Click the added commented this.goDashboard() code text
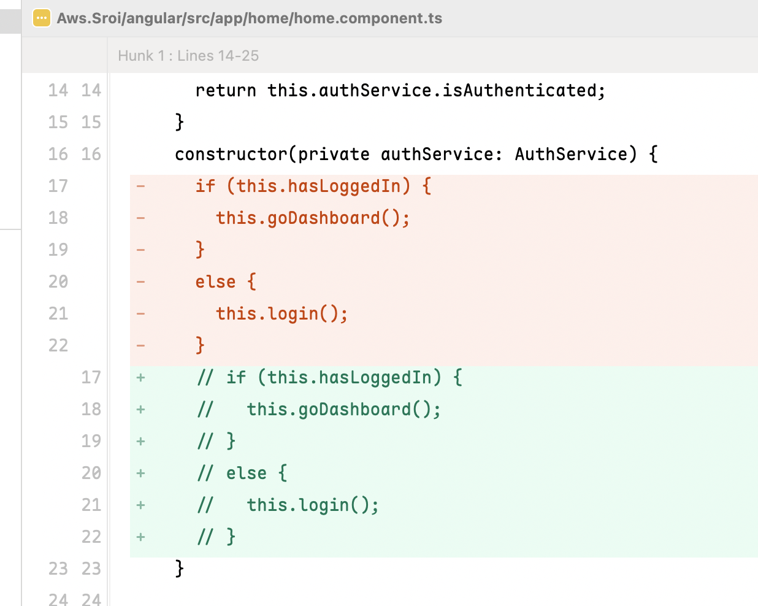758x606 pixels. [x=343, y=410]
